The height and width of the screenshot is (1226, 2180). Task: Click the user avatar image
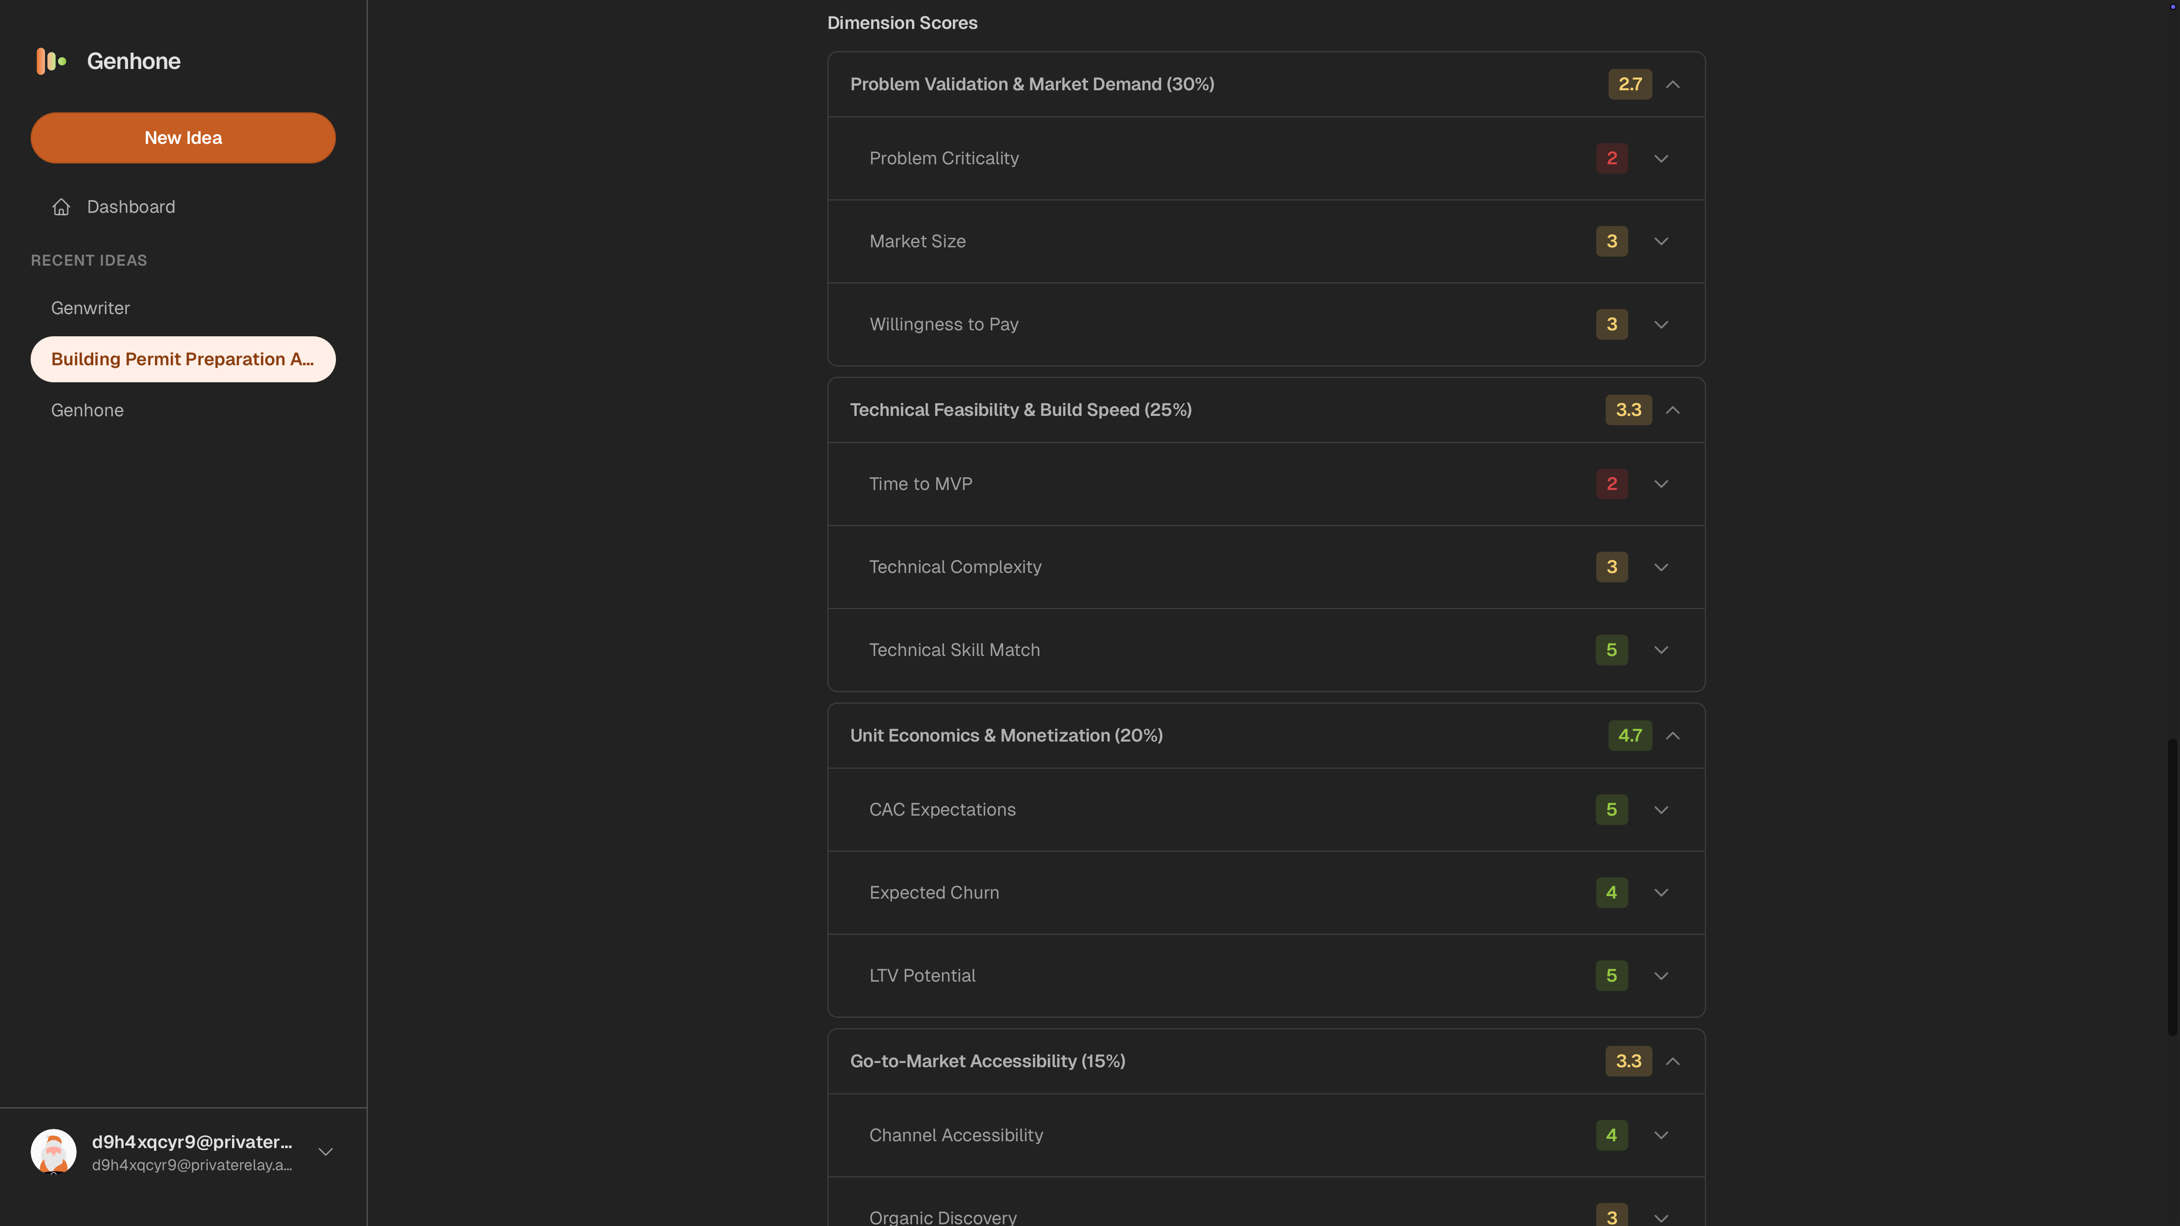tap(53, 1152)
